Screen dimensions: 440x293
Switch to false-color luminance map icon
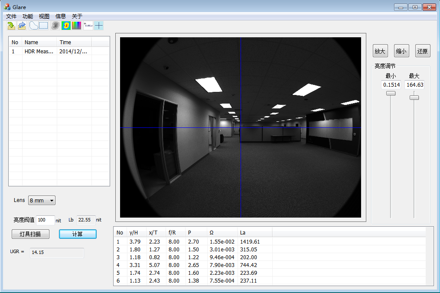pyautogui.click(x=66, y=26)
